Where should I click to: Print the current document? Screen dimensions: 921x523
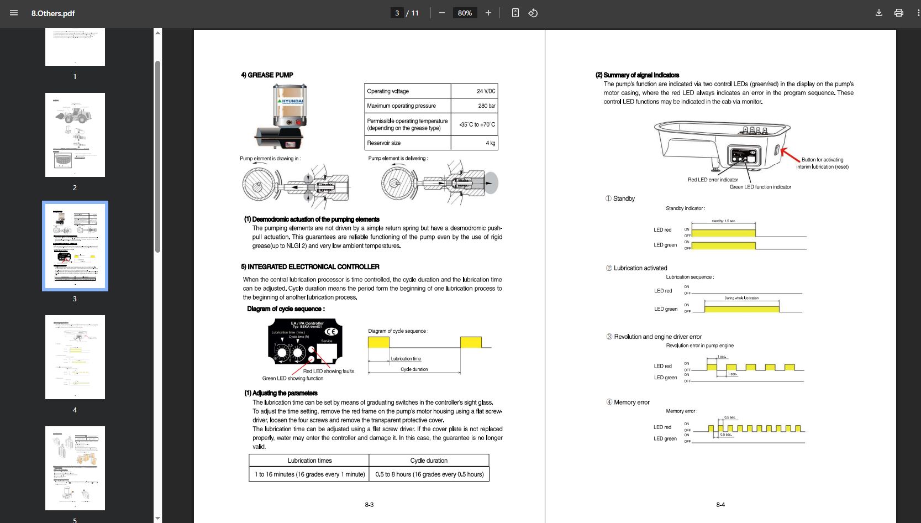click(898, 13)
